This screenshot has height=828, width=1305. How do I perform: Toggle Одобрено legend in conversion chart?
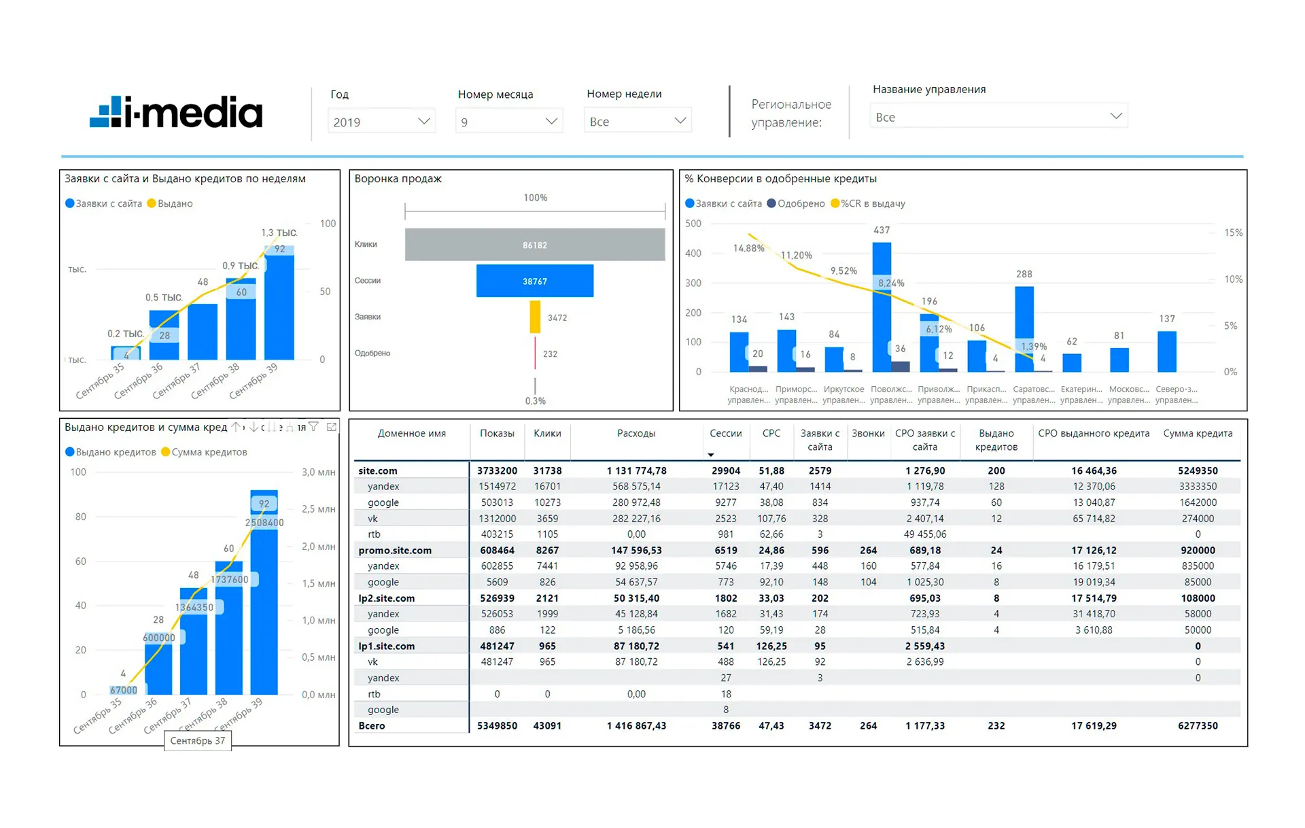pyautogui.click(x=771, y=203)
